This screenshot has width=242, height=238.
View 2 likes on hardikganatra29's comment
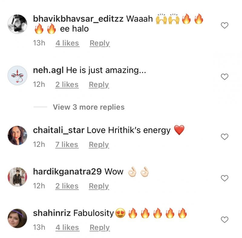[67, 186]
